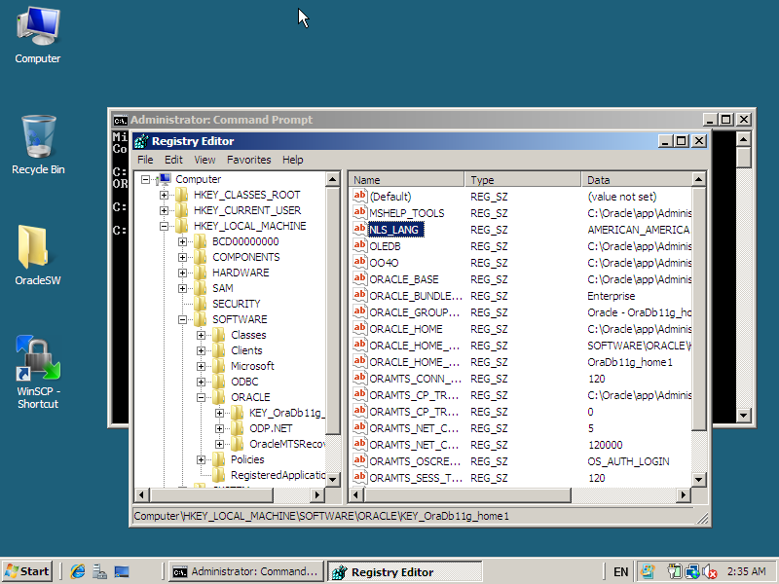Click the ab icon next to ORACLE_BASE
This screenshot has height=584, width=779.
pyautogui.click(x=360, y=279)
